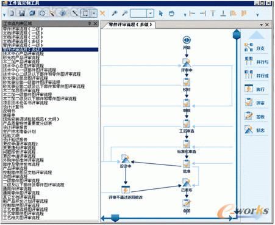The height and width of the screenshot is (225, 275).
Task: Click the 开始 start node on canvas
Action: (187, 42)
